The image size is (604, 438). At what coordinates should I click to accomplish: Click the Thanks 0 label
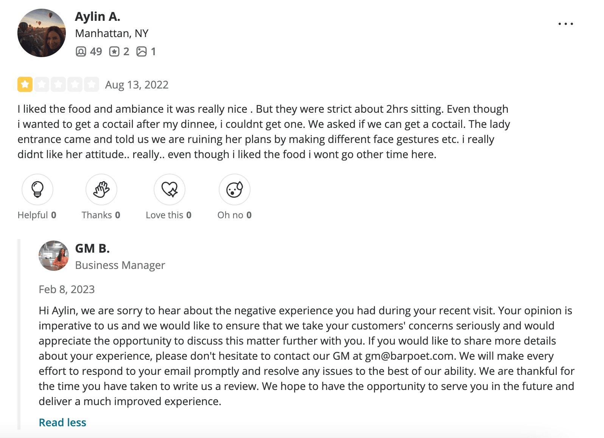tap(101, 215)
